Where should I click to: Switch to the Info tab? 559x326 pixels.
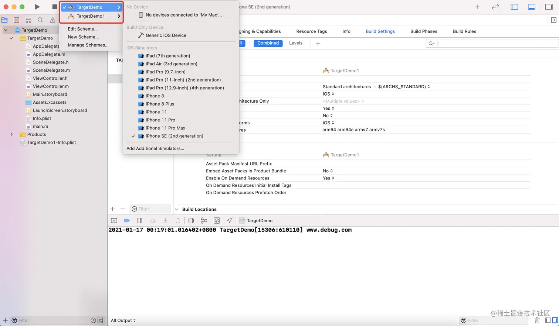coord(346,31)
